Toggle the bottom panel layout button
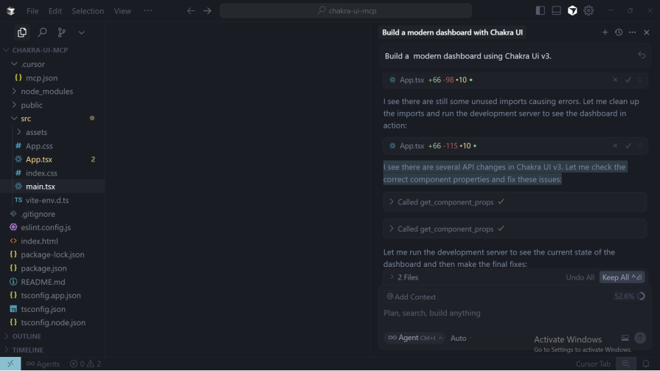 pyautogui.click(x=556, y=10)
